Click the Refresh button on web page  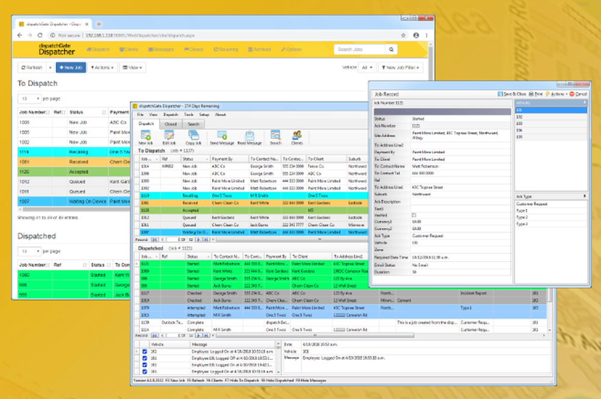(x=32, y=67)
